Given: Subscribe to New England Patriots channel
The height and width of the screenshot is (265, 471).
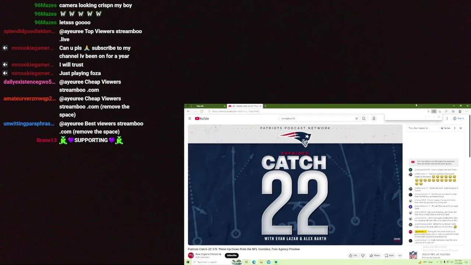Looking at the screenshot, I should (231, 255).
